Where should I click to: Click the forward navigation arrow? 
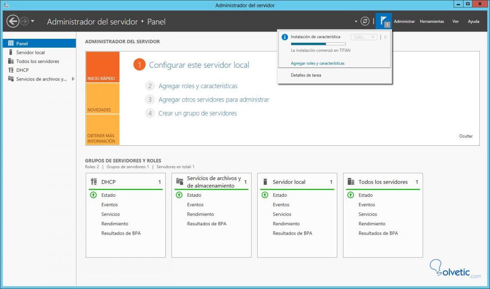pos(24,21)
